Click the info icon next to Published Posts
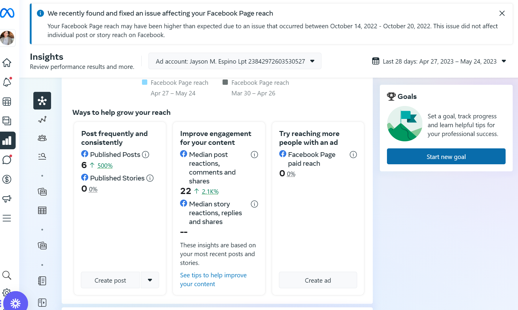This screenshot has width=518, height=310. coord(146,155)
